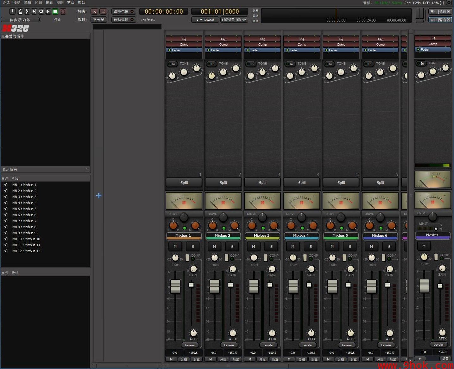Click the TRIM knob on Mixbus 3
Image resolution: width=454 pixels, height=369 pixels.
click(x=254, y=258)
